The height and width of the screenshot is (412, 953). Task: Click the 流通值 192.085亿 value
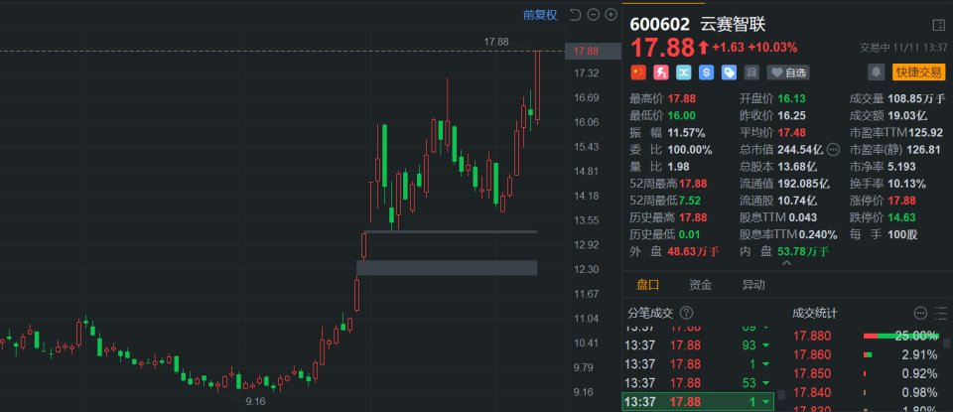[x=803, y=184]
